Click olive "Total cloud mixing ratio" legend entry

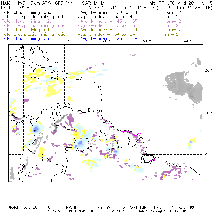[x=27, y=30]
